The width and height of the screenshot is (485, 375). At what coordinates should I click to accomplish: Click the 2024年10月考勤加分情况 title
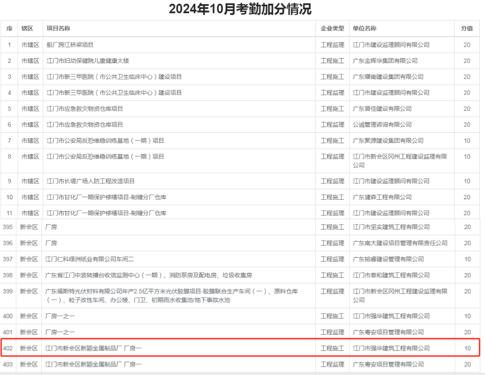click(240, 9)
